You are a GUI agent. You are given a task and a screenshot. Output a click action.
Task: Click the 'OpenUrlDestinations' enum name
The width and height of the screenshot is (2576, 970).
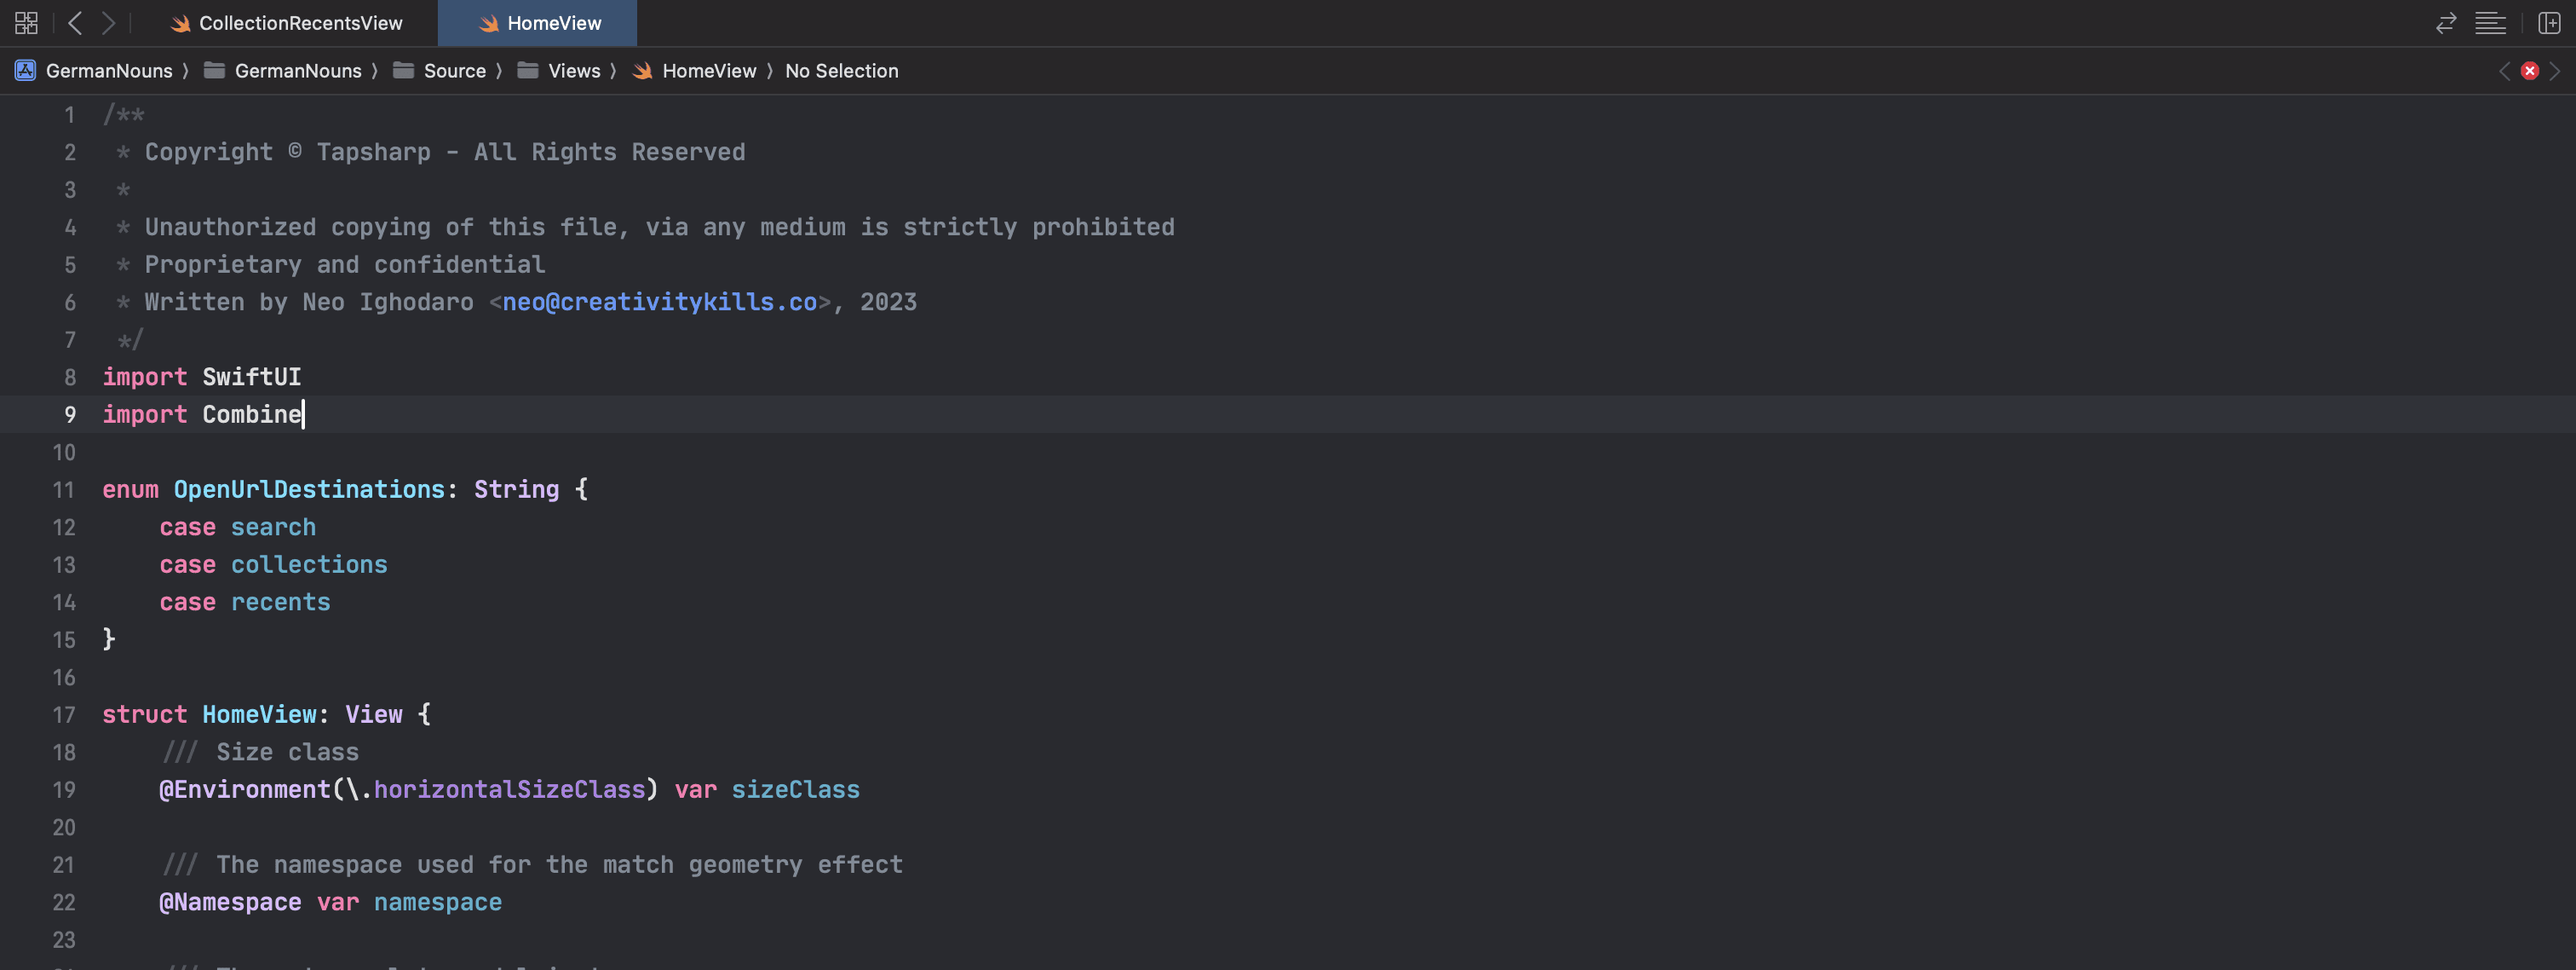click(309, 489)
